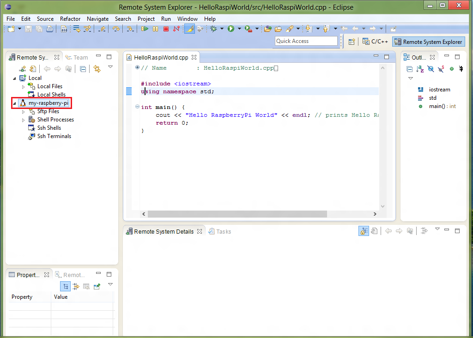Open the Window menu
Viewport: 473px width, 338px height.
[x=188, y=18]
